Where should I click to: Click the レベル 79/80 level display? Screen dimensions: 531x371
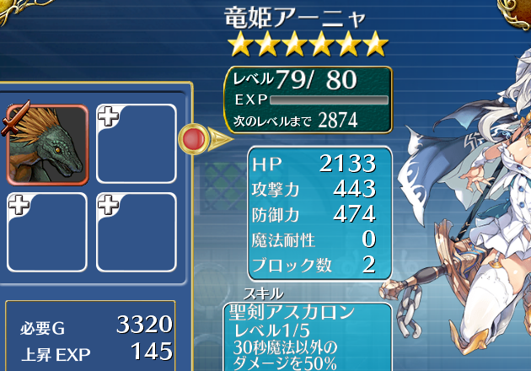(x=295, y=80)
